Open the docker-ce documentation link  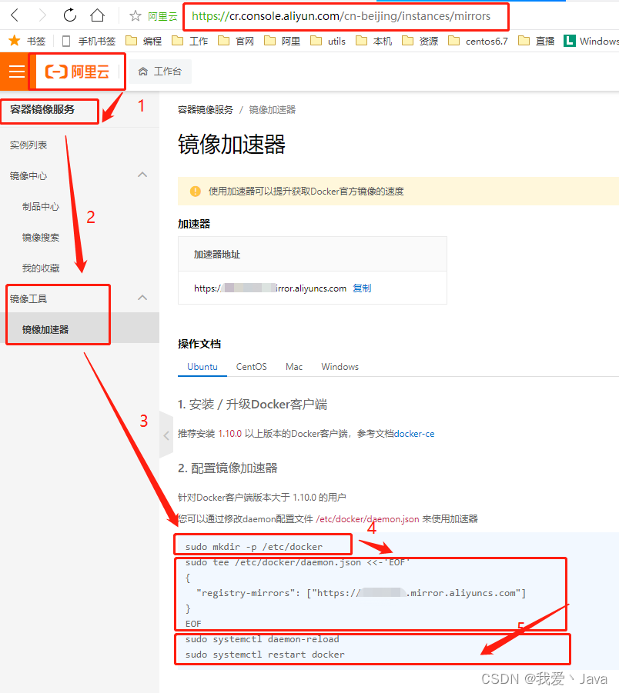[x=414, y=434]
